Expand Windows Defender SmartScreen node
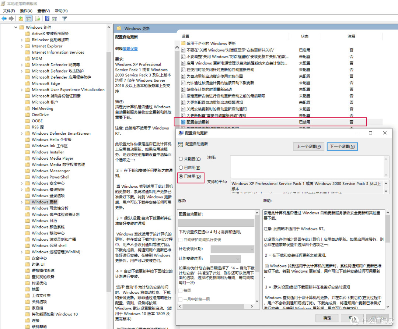 pos(22,133)
